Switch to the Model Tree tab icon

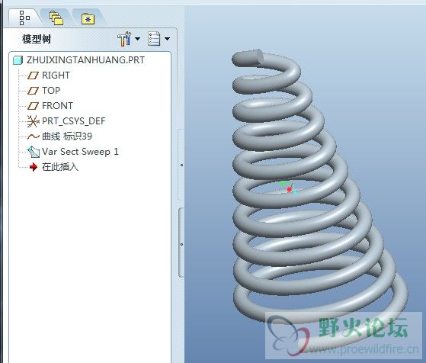coord(24,18)
